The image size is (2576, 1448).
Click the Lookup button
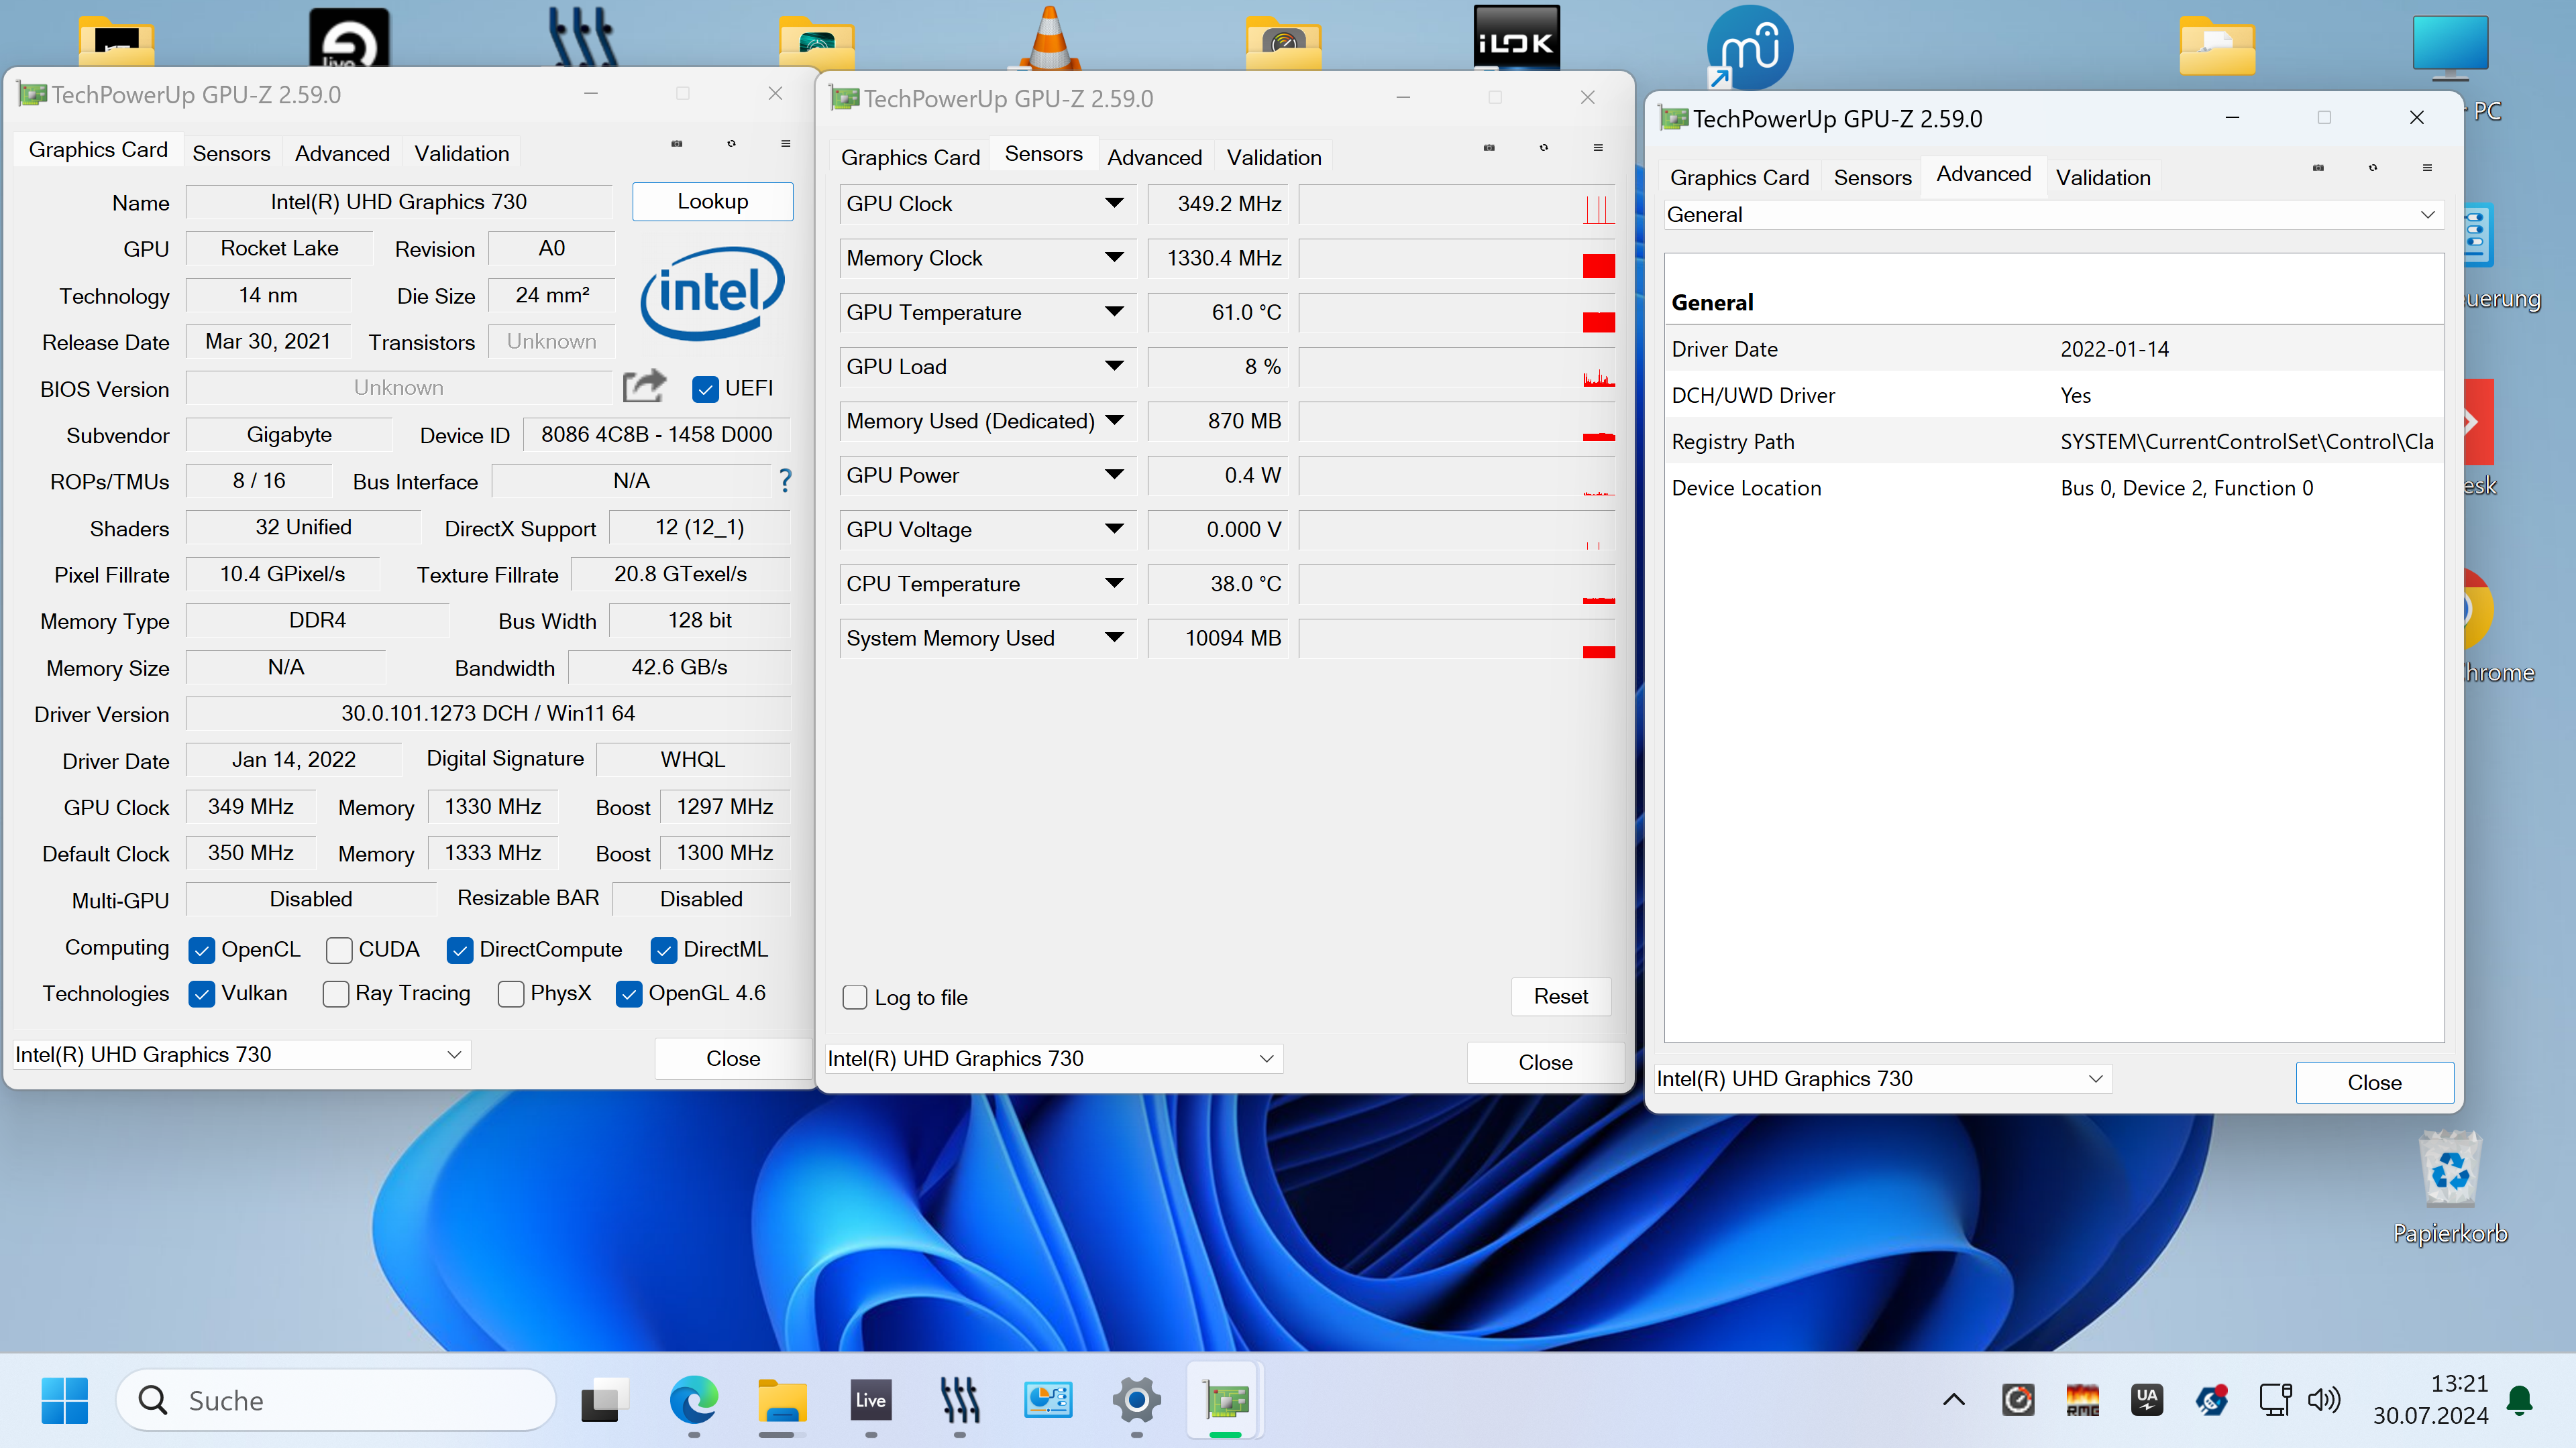click(x=712, y=202)
